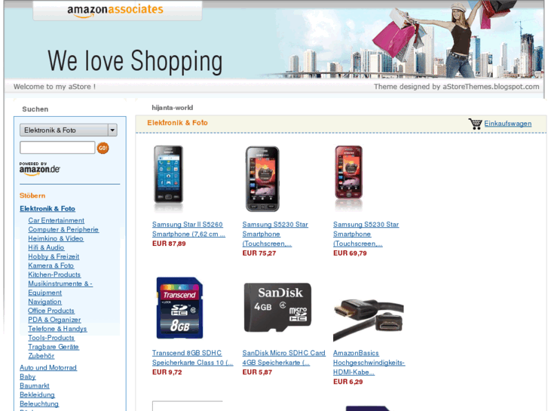Open the shopping cart icon
This screenshot has height=411, width=548.
(x=475, y=124)
